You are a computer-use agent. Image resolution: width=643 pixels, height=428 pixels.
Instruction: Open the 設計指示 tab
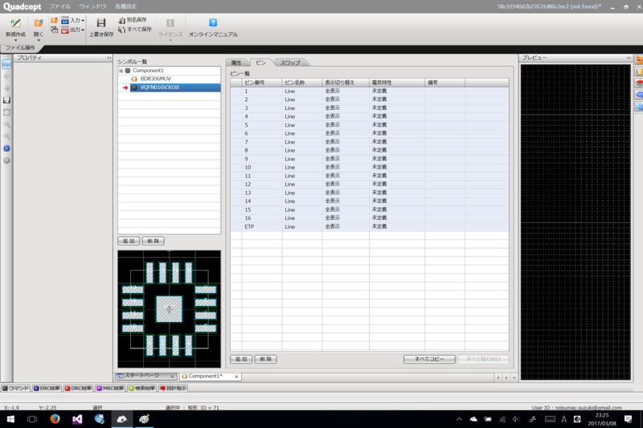pos(173,389)
